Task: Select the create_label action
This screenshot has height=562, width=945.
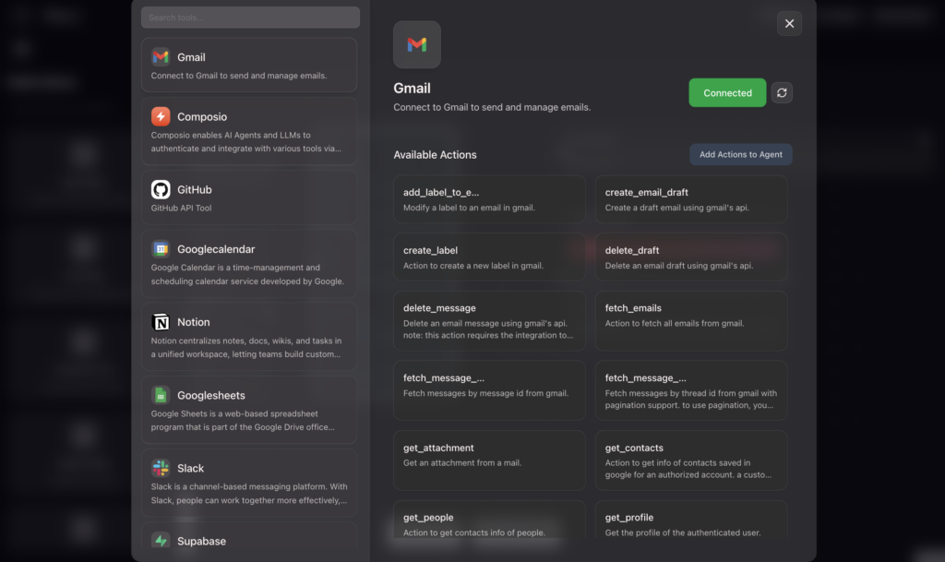Action: click(489, 257)
